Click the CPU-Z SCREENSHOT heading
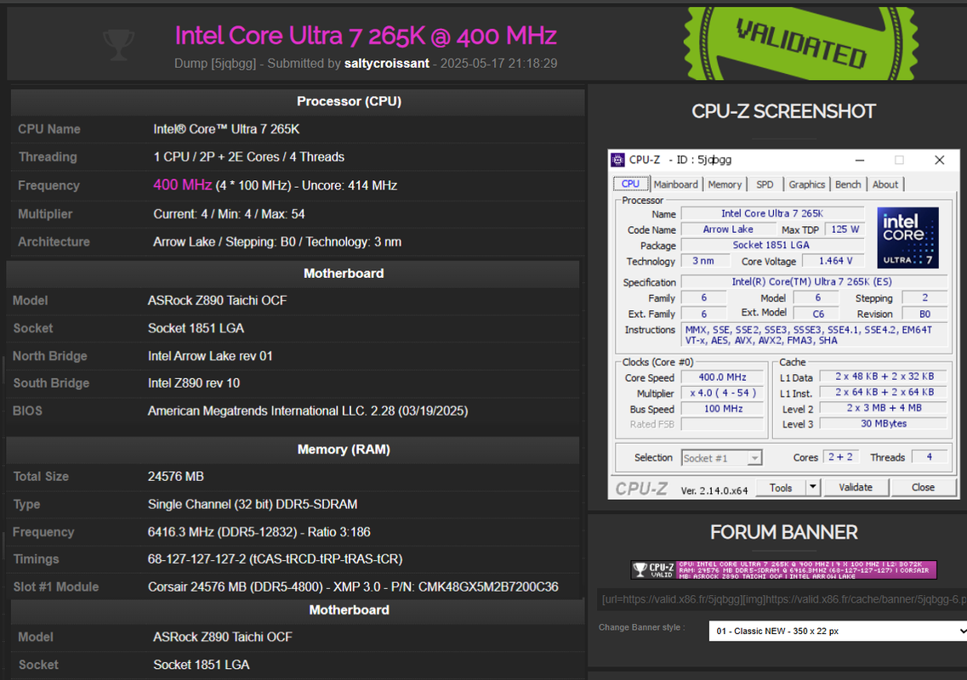967x680 pixels. tap(783, 111)
